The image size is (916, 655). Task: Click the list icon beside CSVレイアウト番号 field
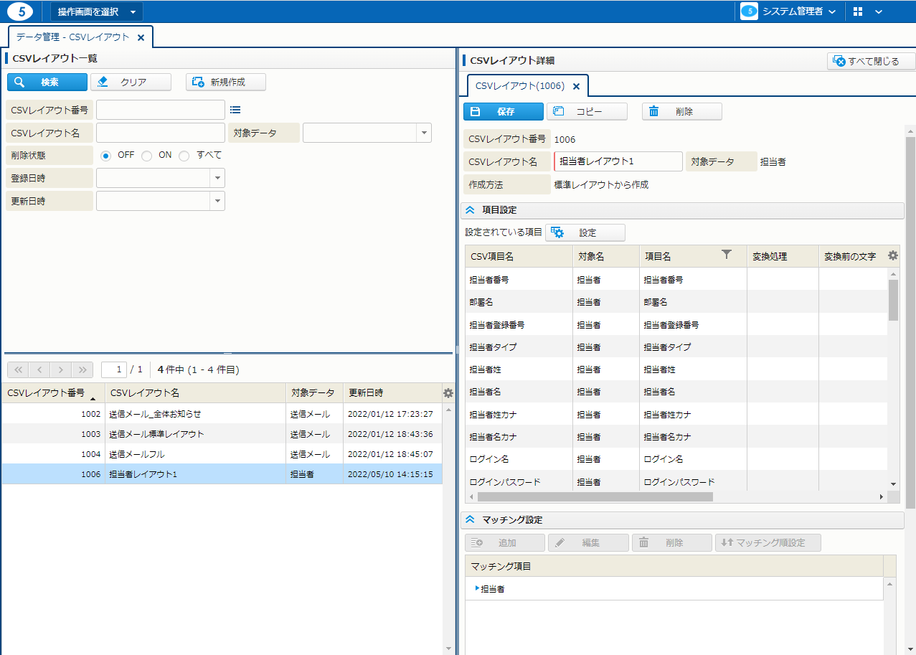coord(235,110)
